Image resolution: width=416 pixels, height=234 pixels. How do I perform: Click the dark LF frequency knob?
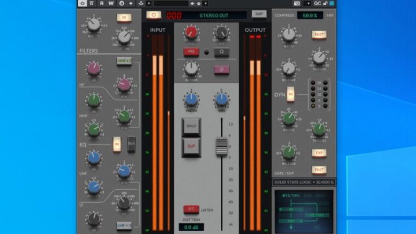click(124, 203)
